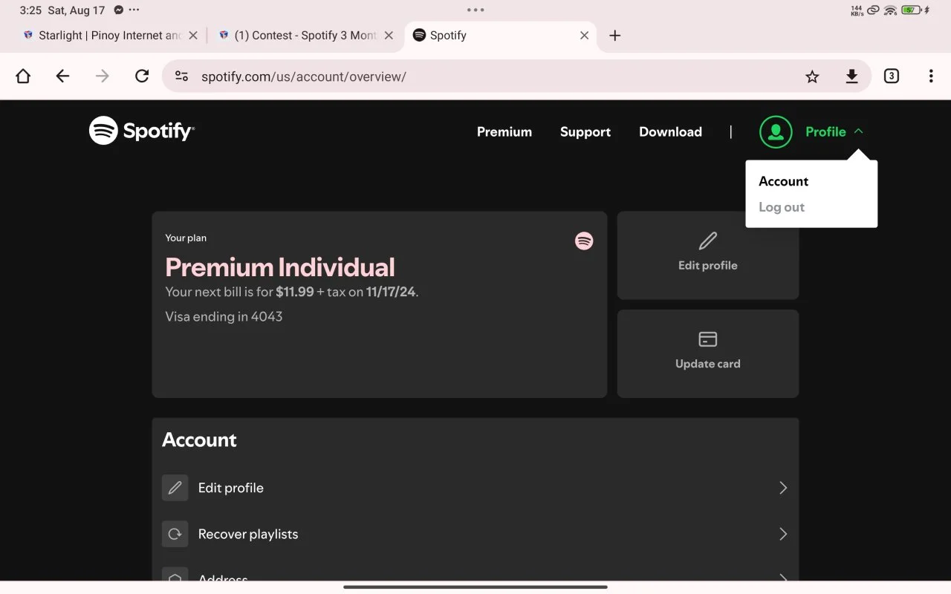Click the next bill $11.99 text line
The height and width of the screenshot is (594, 951).
292,292
